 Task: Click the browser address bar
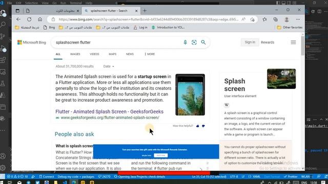(x=148, y=19)
